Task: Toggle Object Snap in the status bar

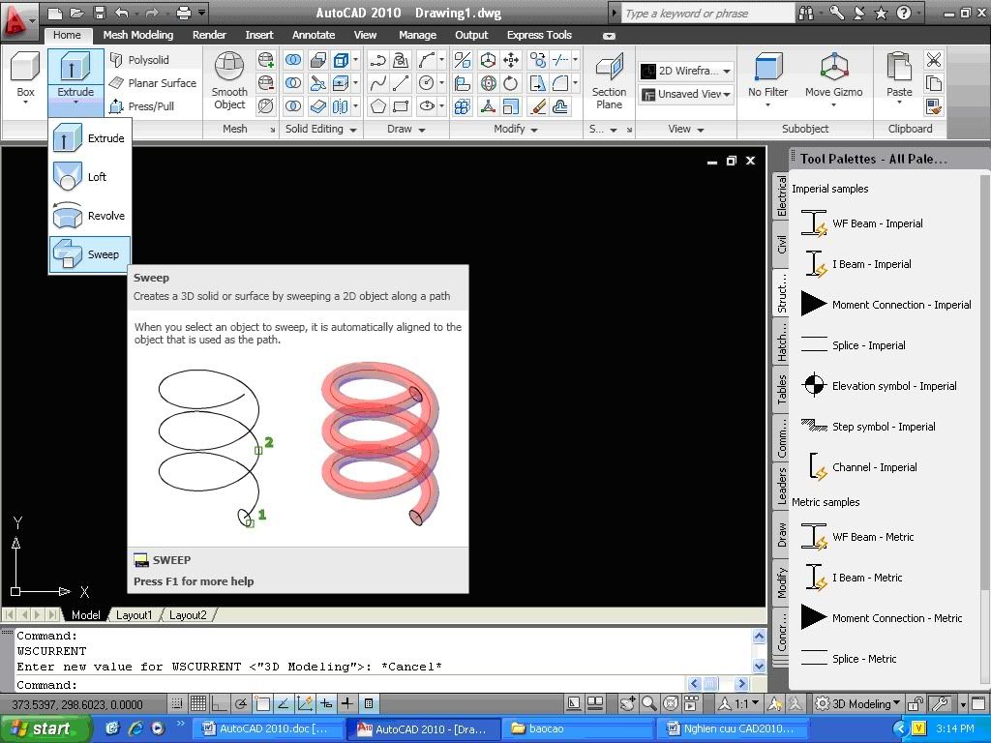Action: click(262, 703)
